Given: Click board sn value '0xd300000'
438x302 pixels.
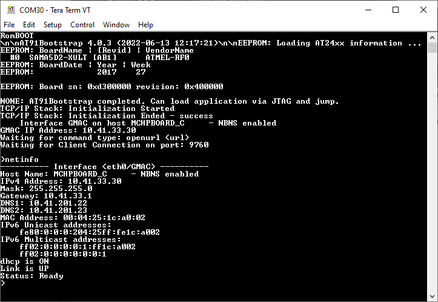Looking at the screenshot, I should coord(109,87).
